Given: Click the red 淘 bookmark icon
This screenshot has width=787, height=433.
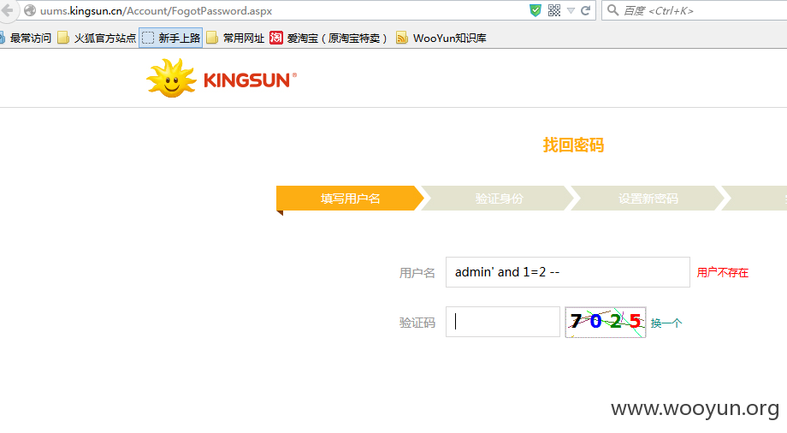Looking at the screenshot, I should coord(276,38).
